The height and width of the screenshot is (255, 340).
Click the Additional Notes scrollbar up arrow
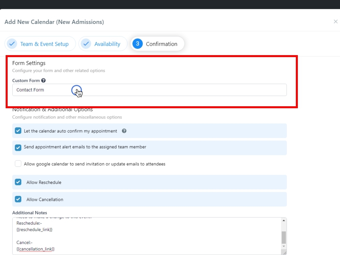tap(284, 220)
